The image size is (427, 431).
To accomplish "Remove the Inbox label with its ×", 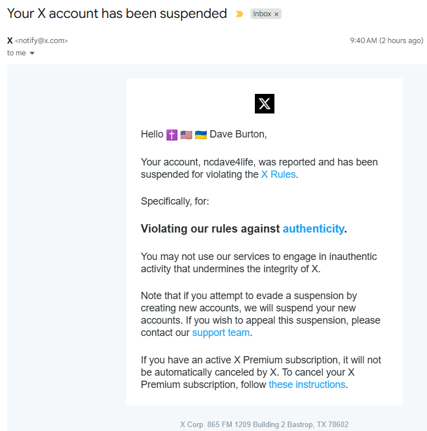I will point(276,15).
